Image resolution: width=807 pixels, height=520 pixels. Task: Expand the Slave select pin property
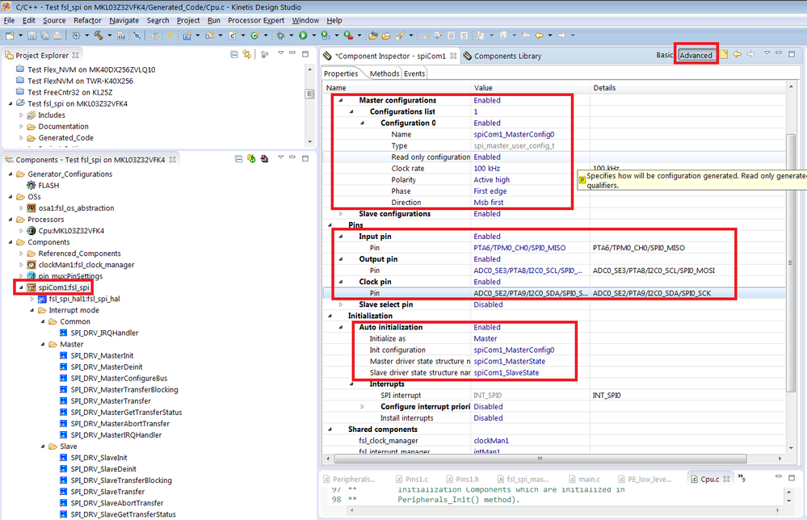341,304
